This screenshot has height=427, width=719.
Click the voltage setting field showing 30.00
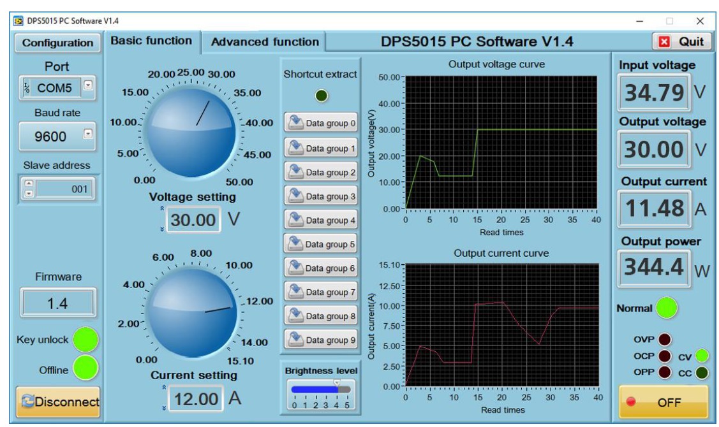193,219
